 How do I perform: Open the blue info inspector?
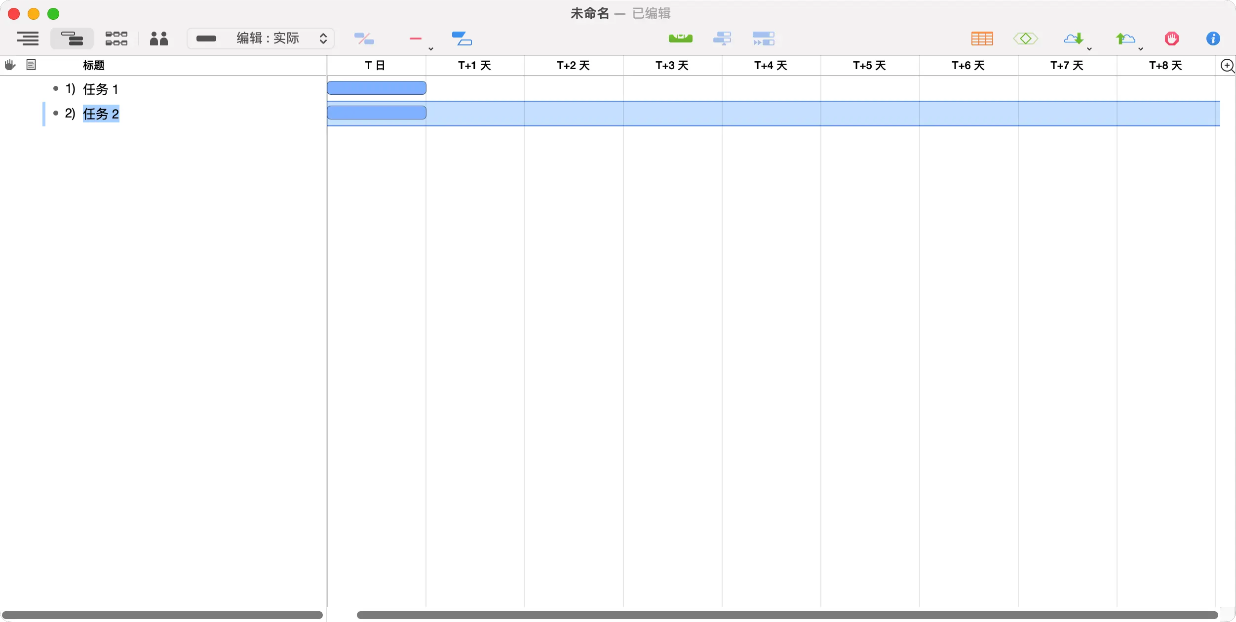pyautogui.click(x=1213, y=39)
